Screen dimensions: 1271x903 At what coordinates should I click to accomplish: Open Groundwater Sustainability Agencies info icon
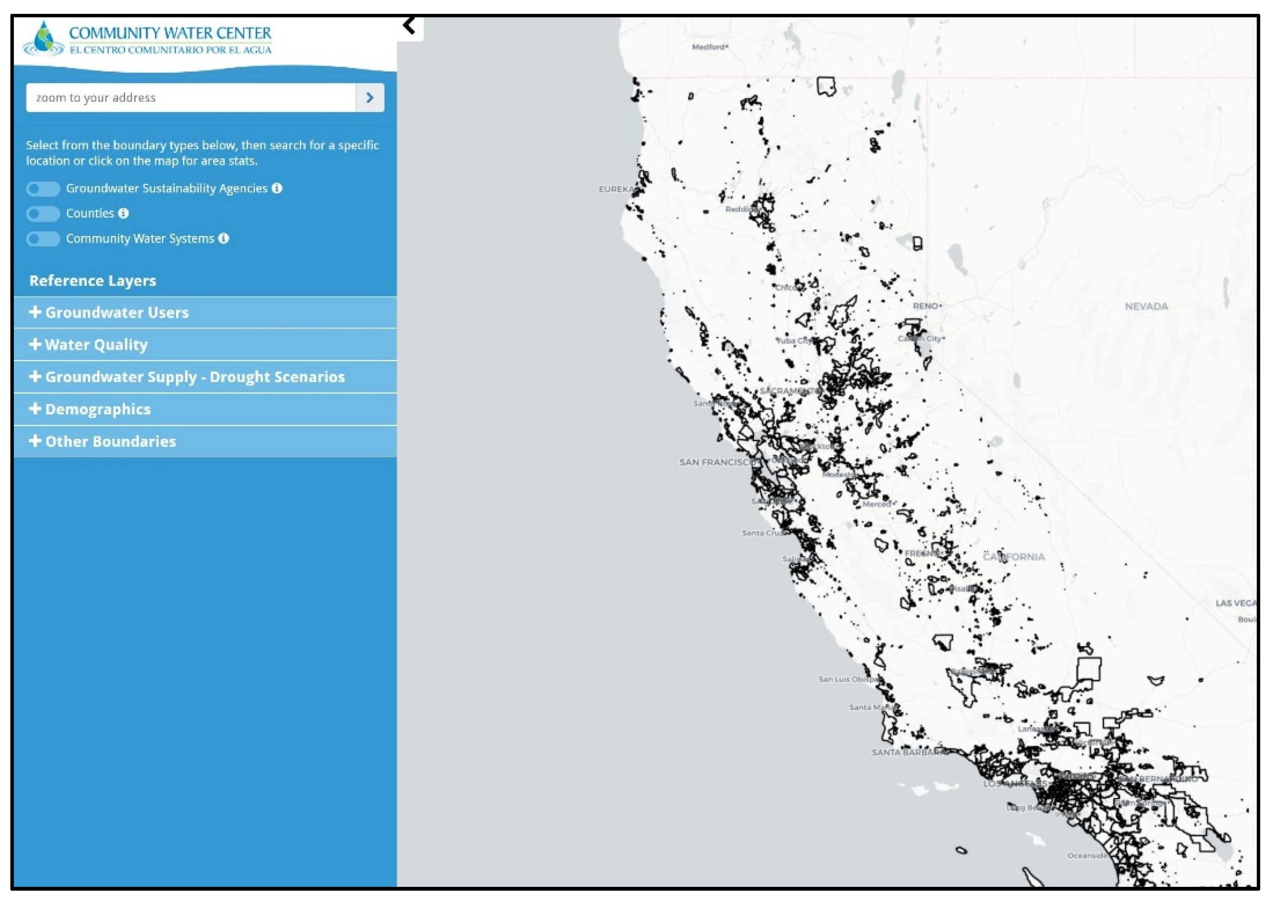277,189
